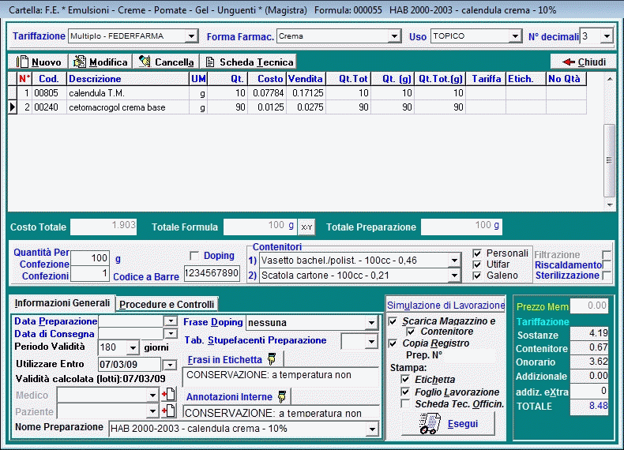Click the Confezioni count field
624x450 pixels.
pos(90,274)
